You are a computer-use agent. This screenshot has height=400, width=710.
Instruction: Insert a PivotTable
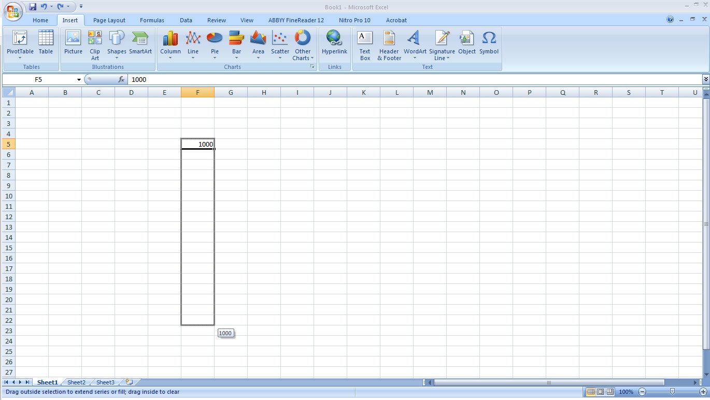[19, 44]
